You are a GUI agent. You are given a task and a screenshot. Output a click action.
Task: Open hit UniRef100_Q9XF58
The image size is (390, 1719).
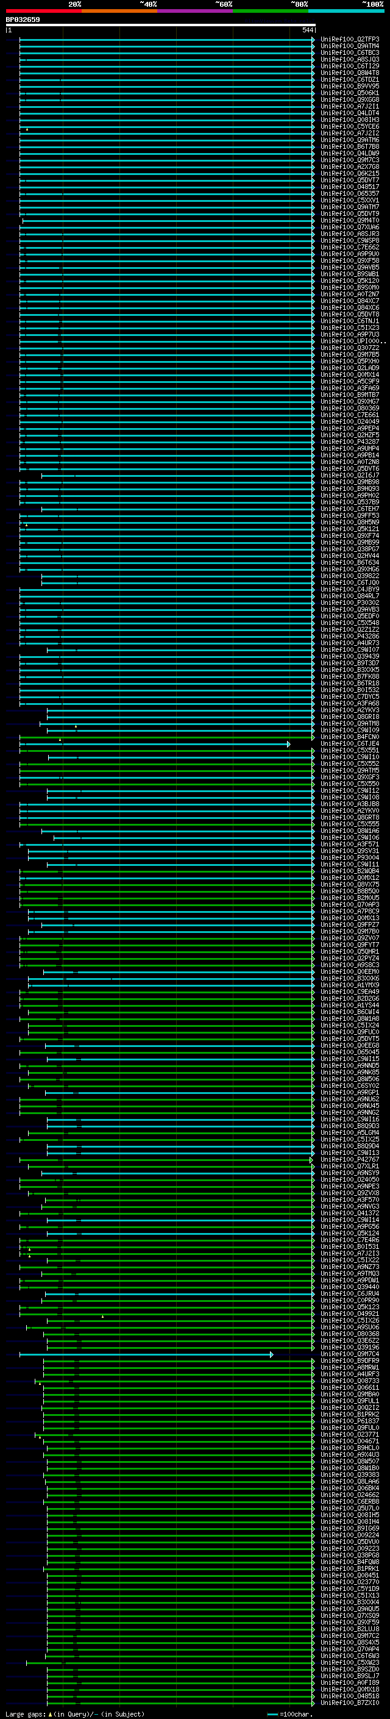[x=350, y=260]
